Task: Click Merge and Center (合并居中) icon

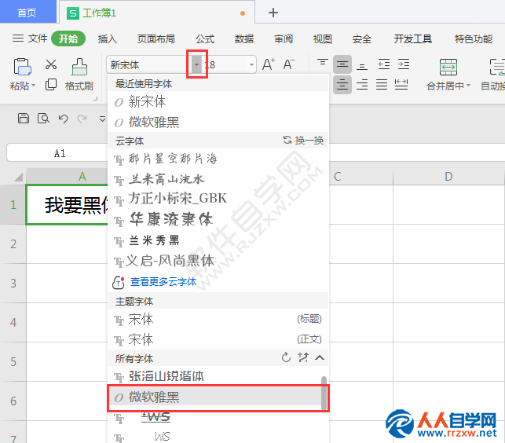Action: click(448, 67)
